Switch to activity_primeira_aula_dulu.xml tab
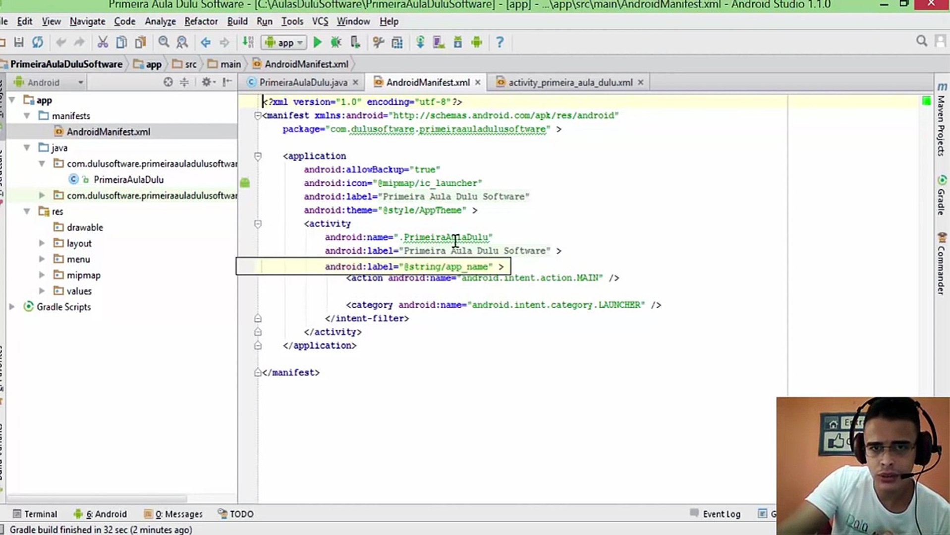The width and height of the screenshot is (950, 535). point(570,82)
